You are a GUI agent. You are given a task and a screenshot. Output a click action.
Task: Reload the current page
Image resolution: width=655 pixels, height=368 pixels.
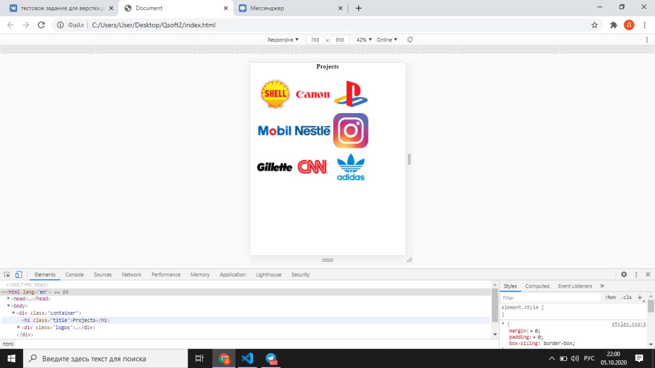(x=41, y=25)
